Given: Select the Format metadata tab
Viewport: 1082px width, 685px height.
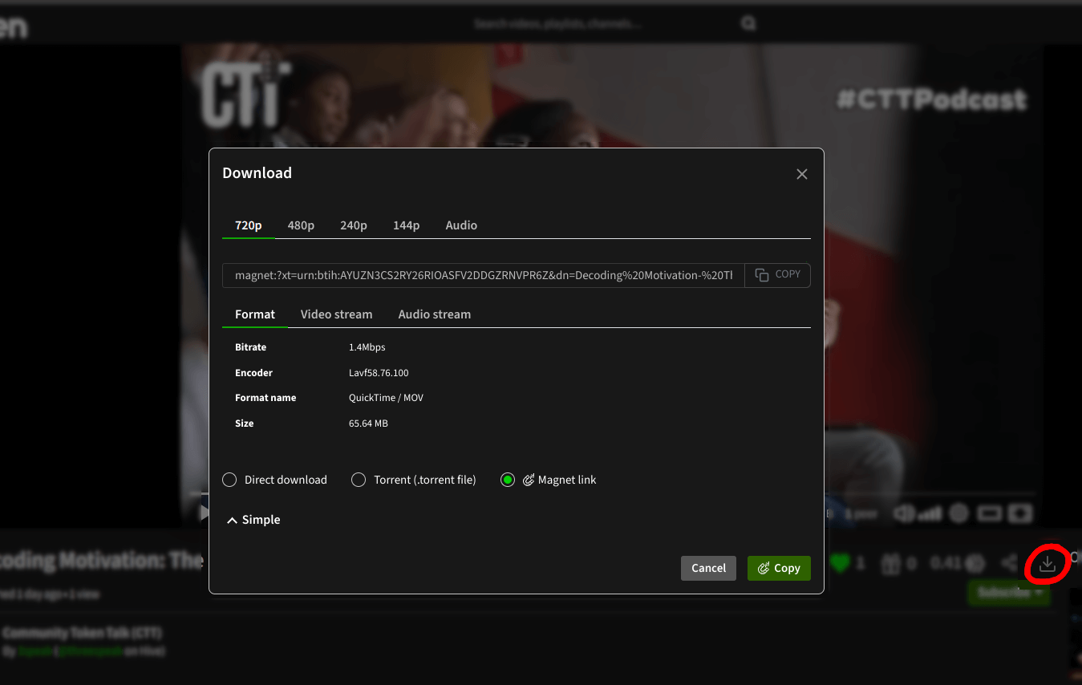Looking at the screenshot, I should 255,314.
